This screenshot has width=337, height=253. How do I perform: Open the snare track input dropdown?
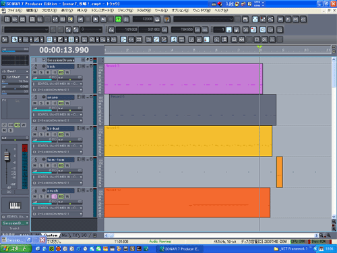tap(57, 115)
